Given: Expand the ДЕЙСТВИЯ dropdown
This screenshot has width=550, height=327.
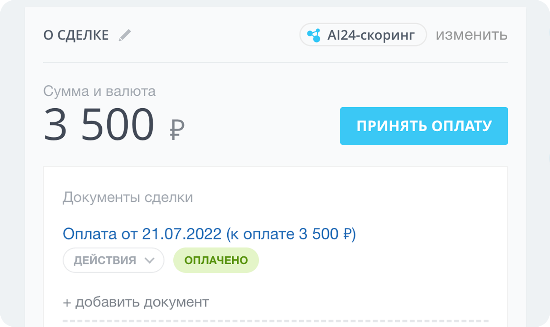Looking at the screenshot, I should coord(113,260).
